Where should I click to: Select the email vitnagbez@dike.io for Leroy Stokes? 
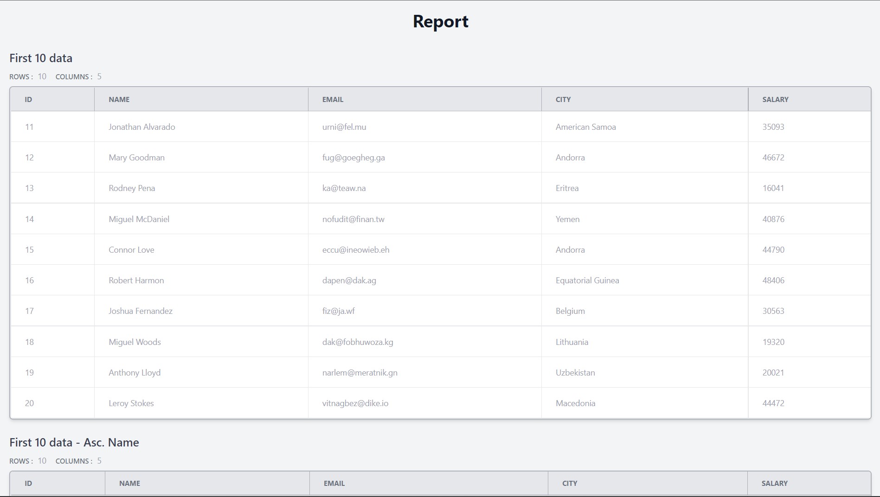356,403
